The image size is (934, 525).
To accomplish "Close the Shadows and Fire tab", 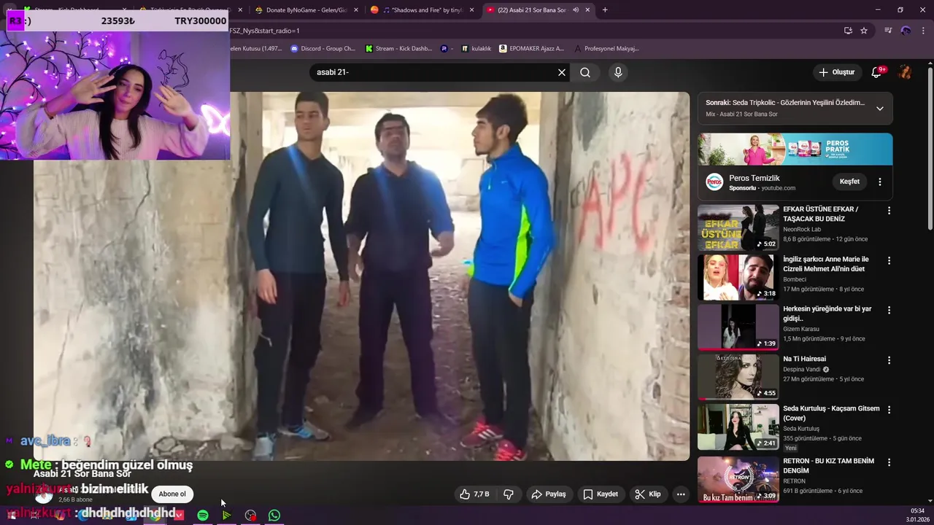I will pyautogui.click(x=471, y=10).
